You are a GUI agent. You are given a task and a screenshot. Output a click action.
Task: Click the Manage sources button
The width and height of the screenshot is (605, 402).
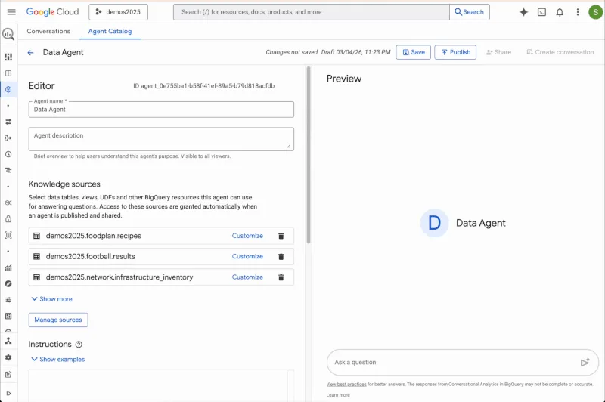[58, 320]
